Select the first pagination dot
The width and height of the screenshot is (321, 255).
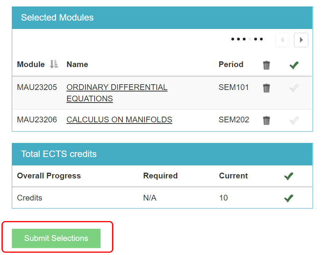point(233,39)
